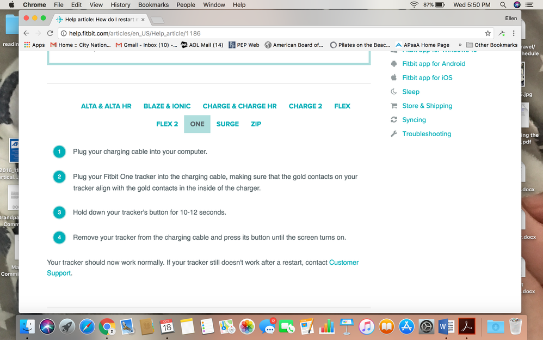Go back with the browser back arrow
543x340 pixels.
[26, 33]
